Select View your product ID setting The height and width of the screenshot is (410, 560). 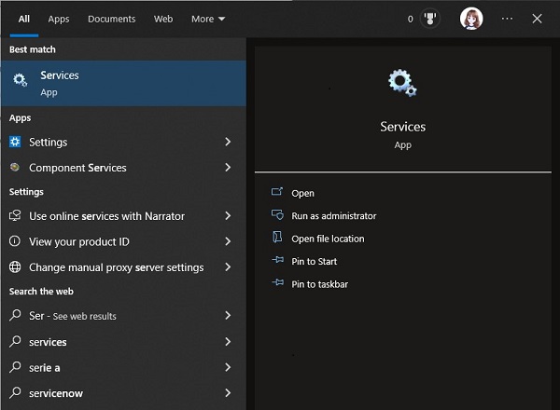(79, 242)
